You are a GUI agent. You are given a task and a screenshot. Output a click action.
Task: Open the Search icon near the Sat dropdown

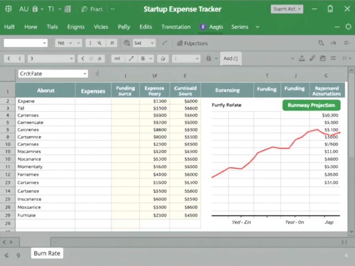tap(127, 43)
